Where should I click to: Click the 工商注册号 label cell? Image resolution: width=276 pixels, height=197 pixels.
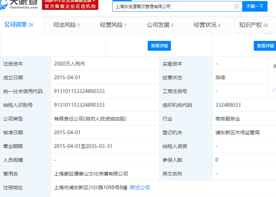point(186,91)
